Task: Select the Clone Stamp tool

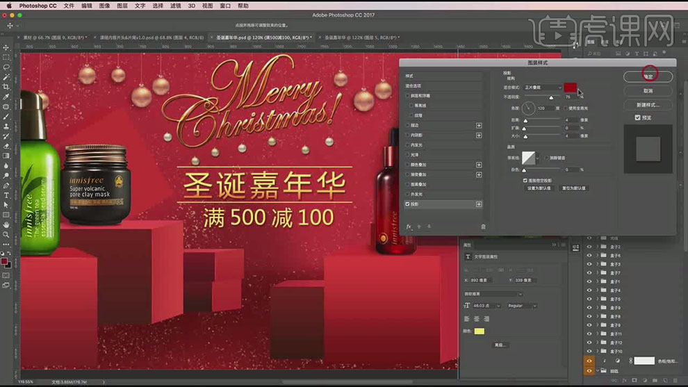Action: pos(6,126)
